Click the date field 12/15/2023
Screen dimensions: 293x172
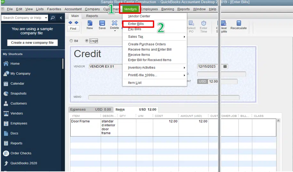[210, 66]
